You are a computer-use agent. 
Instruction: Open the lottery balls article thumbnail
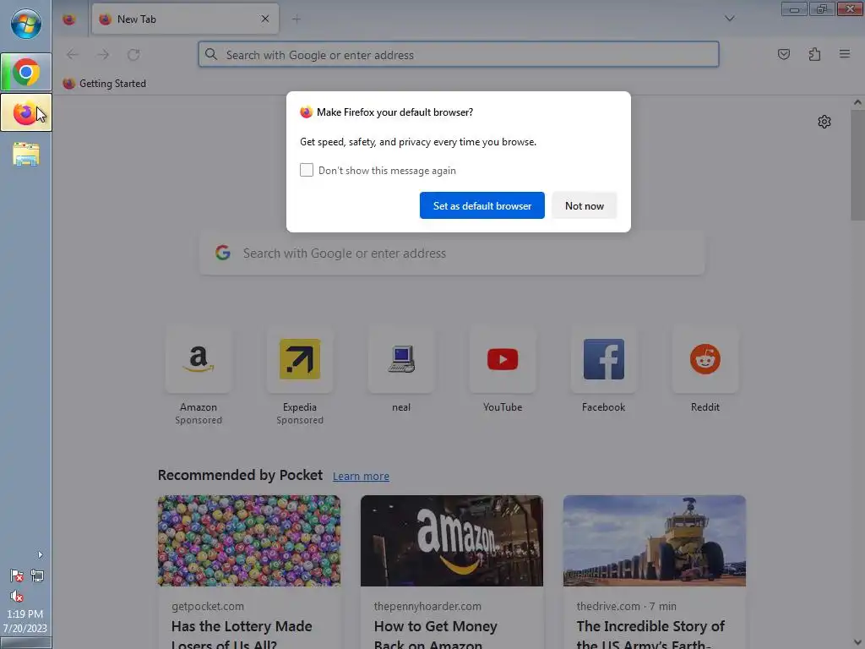coord(249,541)
